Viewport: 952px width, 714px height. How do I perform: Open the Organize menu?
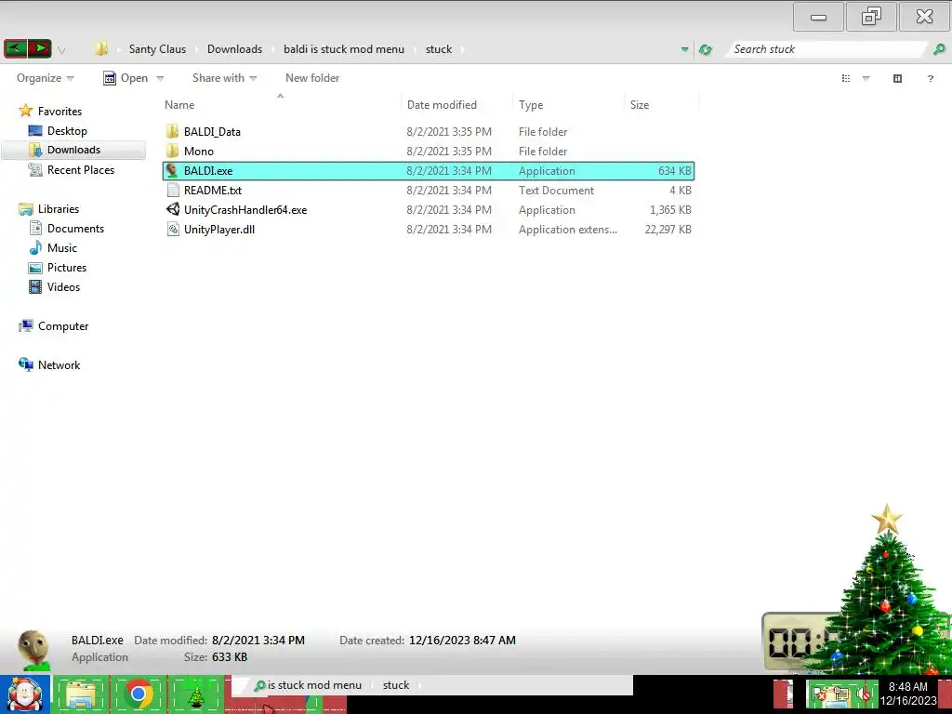[x=45, y=78]
